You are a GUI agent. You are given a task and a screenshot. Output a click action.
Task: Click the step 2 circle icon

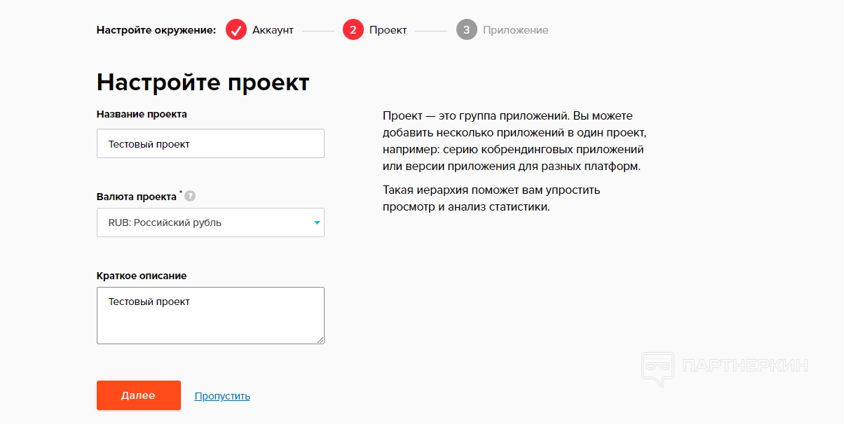click(x=353, y=30)
